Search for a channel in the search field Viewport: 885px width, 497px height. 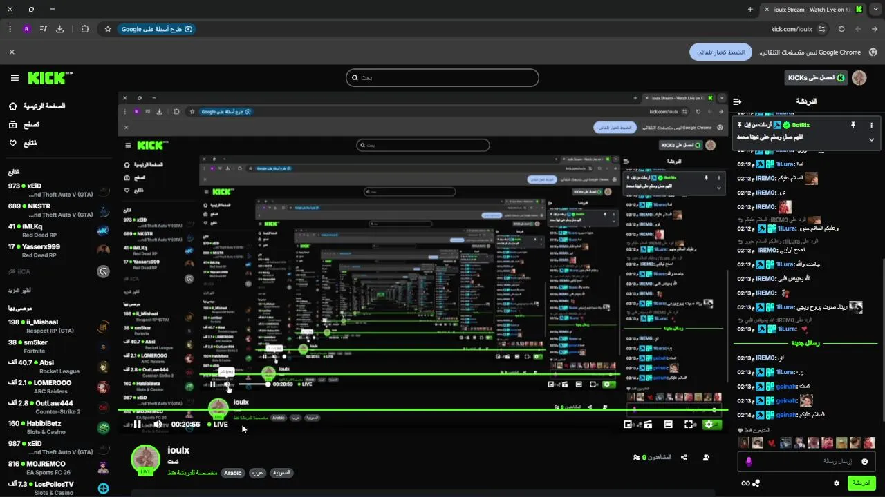tap(442, 77)
